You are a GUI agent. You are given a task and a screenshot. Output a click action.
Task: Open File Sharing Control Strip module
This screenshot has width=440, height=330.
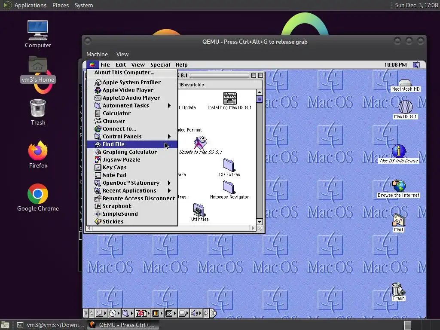click(x=128, y=313)
